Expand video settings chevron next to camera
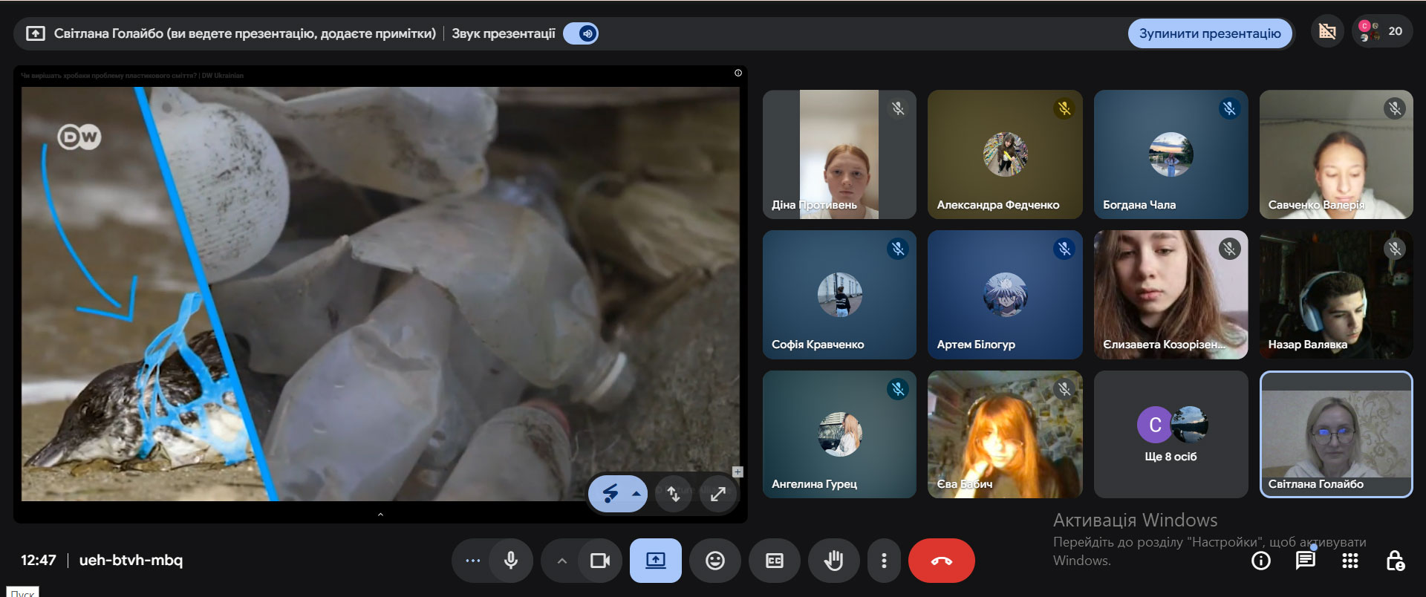 pos(562,561)
